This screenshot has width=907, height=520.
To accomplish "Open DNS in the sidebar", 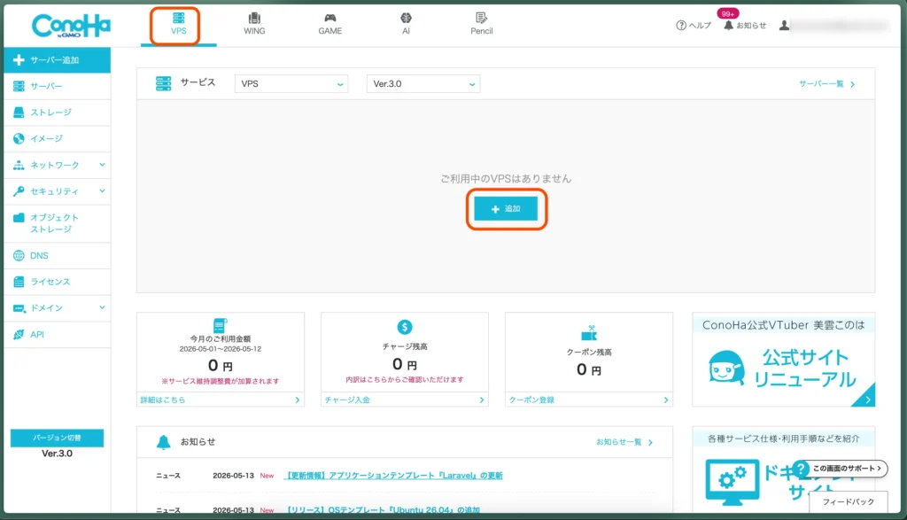I will tap(57, 256).
